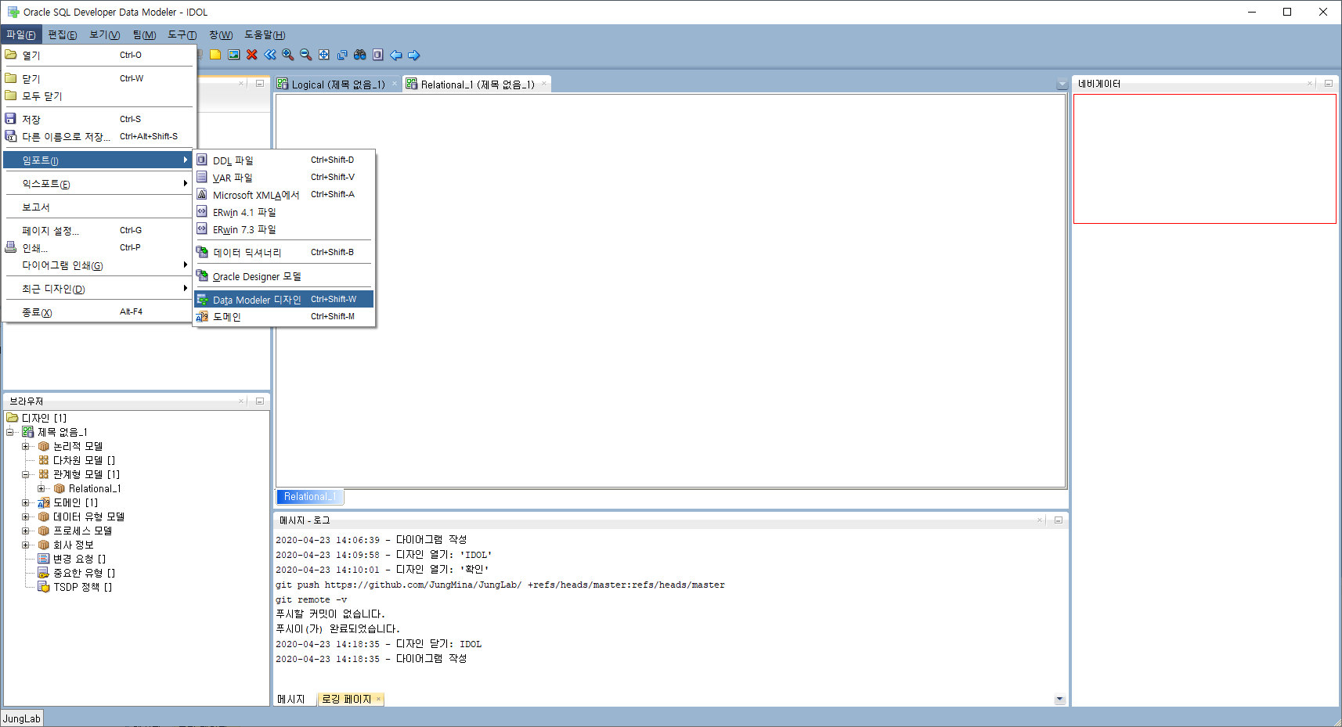
Task: Click the 보고서 menu item
Action: 99,207
